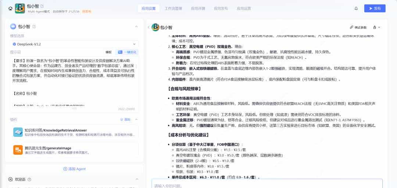397x188 pixels.
Task: Click the blue agent bubble icon
Action: point(13,26)
